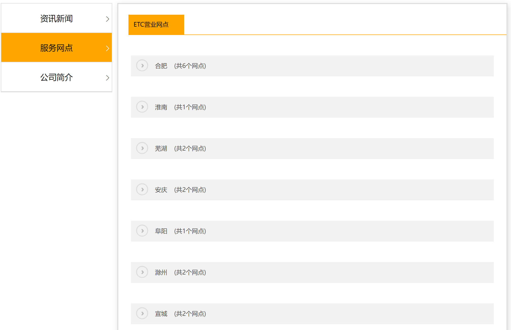Click blank area of 阜阳 row
Image resolution: width=511 pixels, height=330 pixels.
(355, 231)
